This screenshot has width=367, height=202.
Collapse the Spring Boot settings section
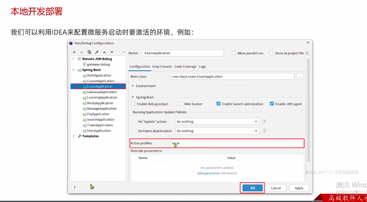tap(133, 97)
